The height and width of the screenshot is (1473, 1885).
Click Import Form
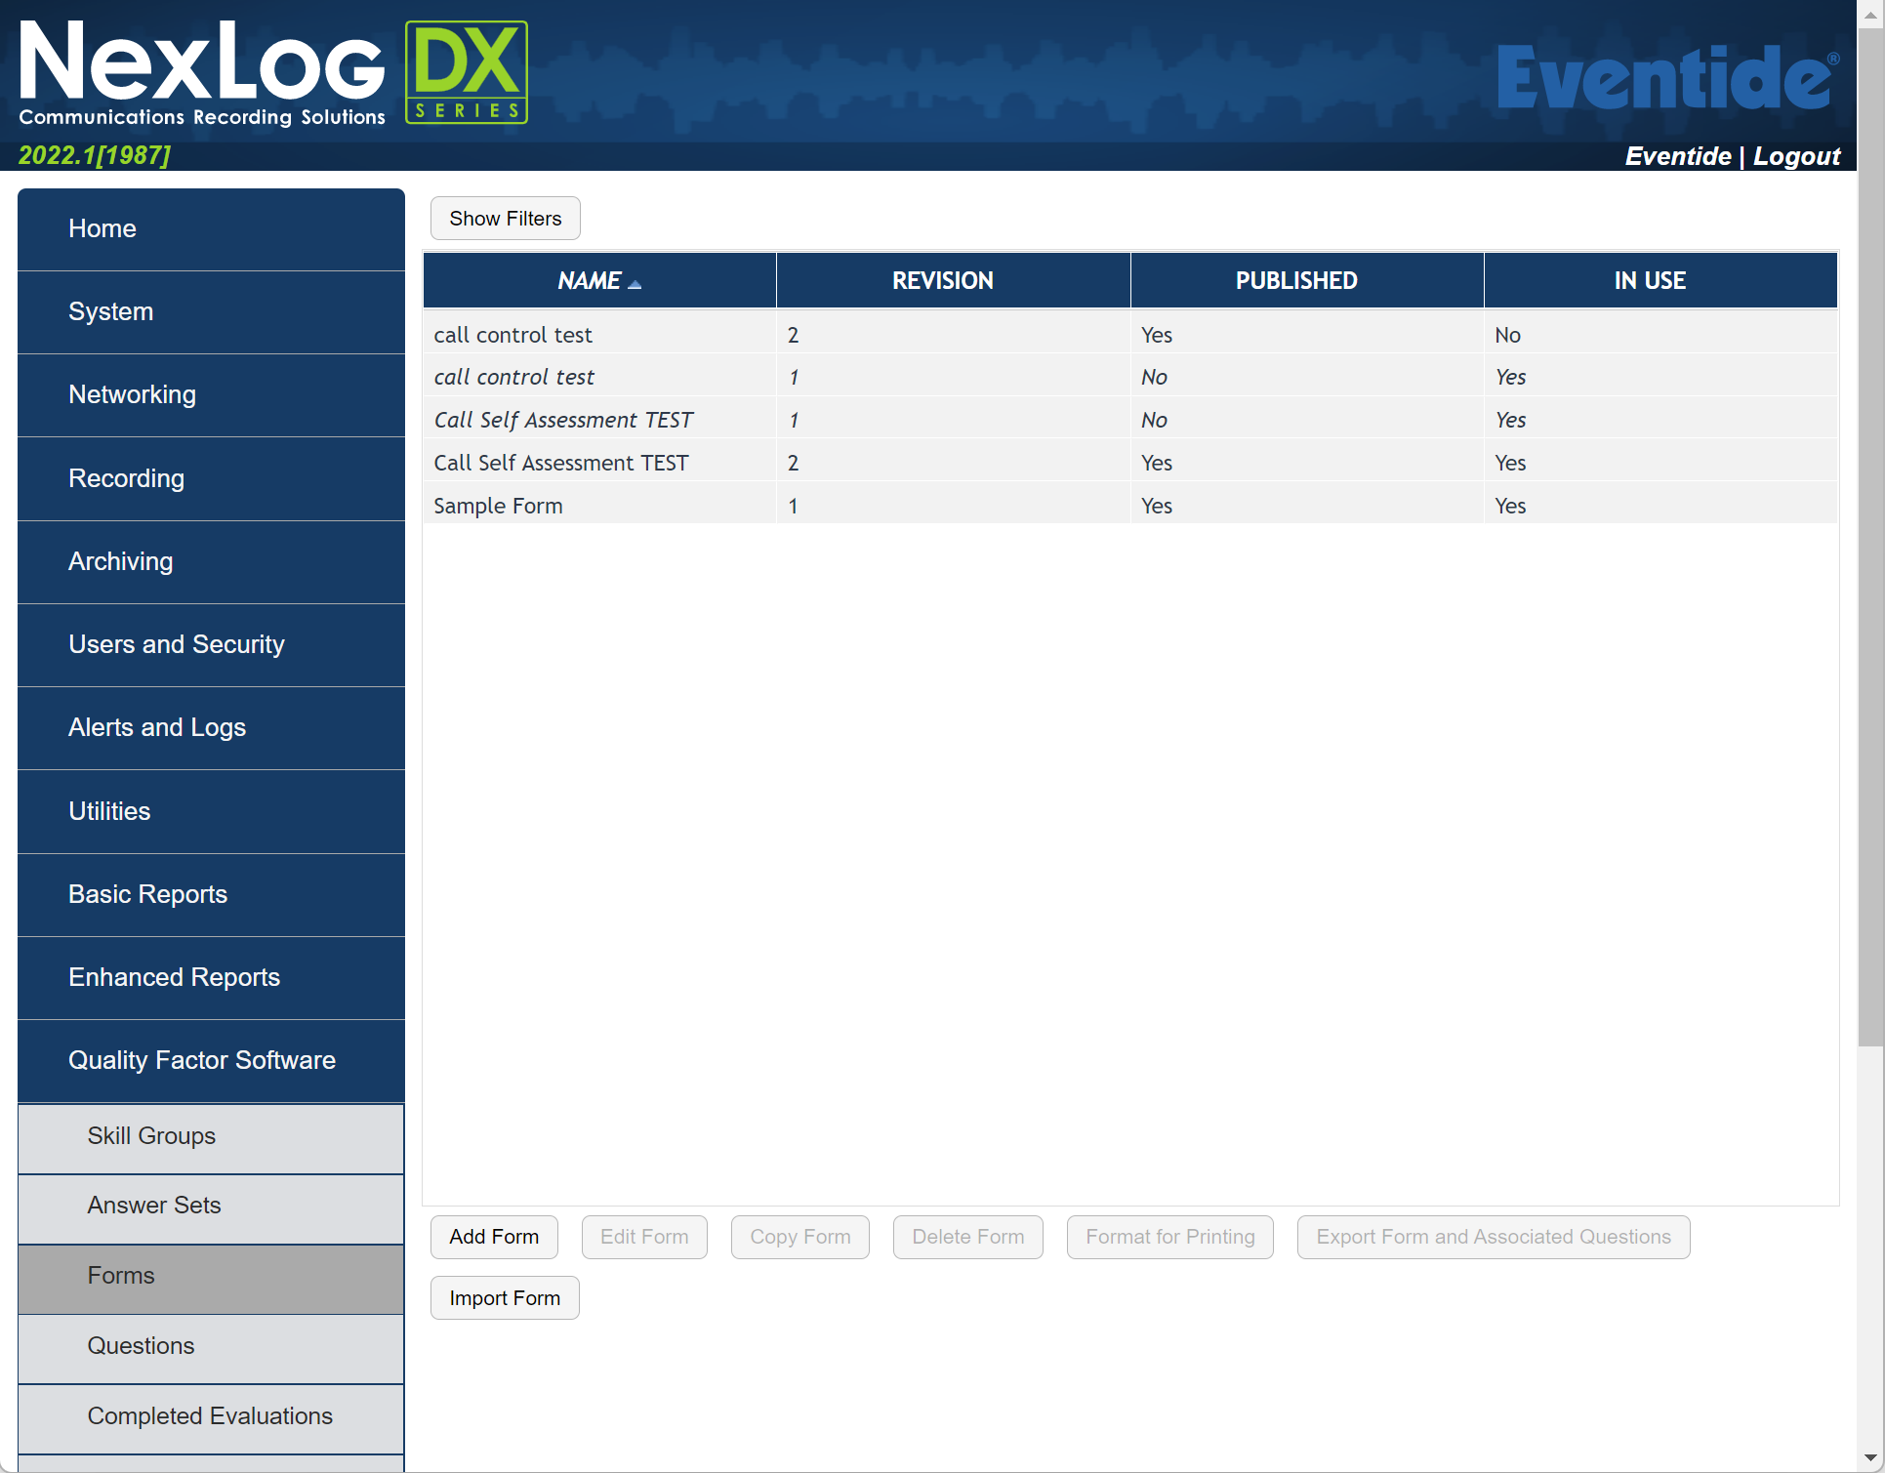point(505,1297)
